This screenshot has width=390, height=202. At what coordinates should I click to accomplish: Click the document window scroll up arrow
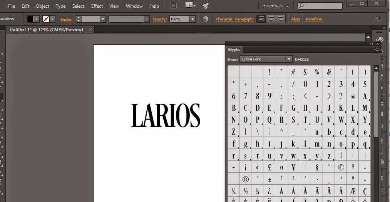(368, 37)
